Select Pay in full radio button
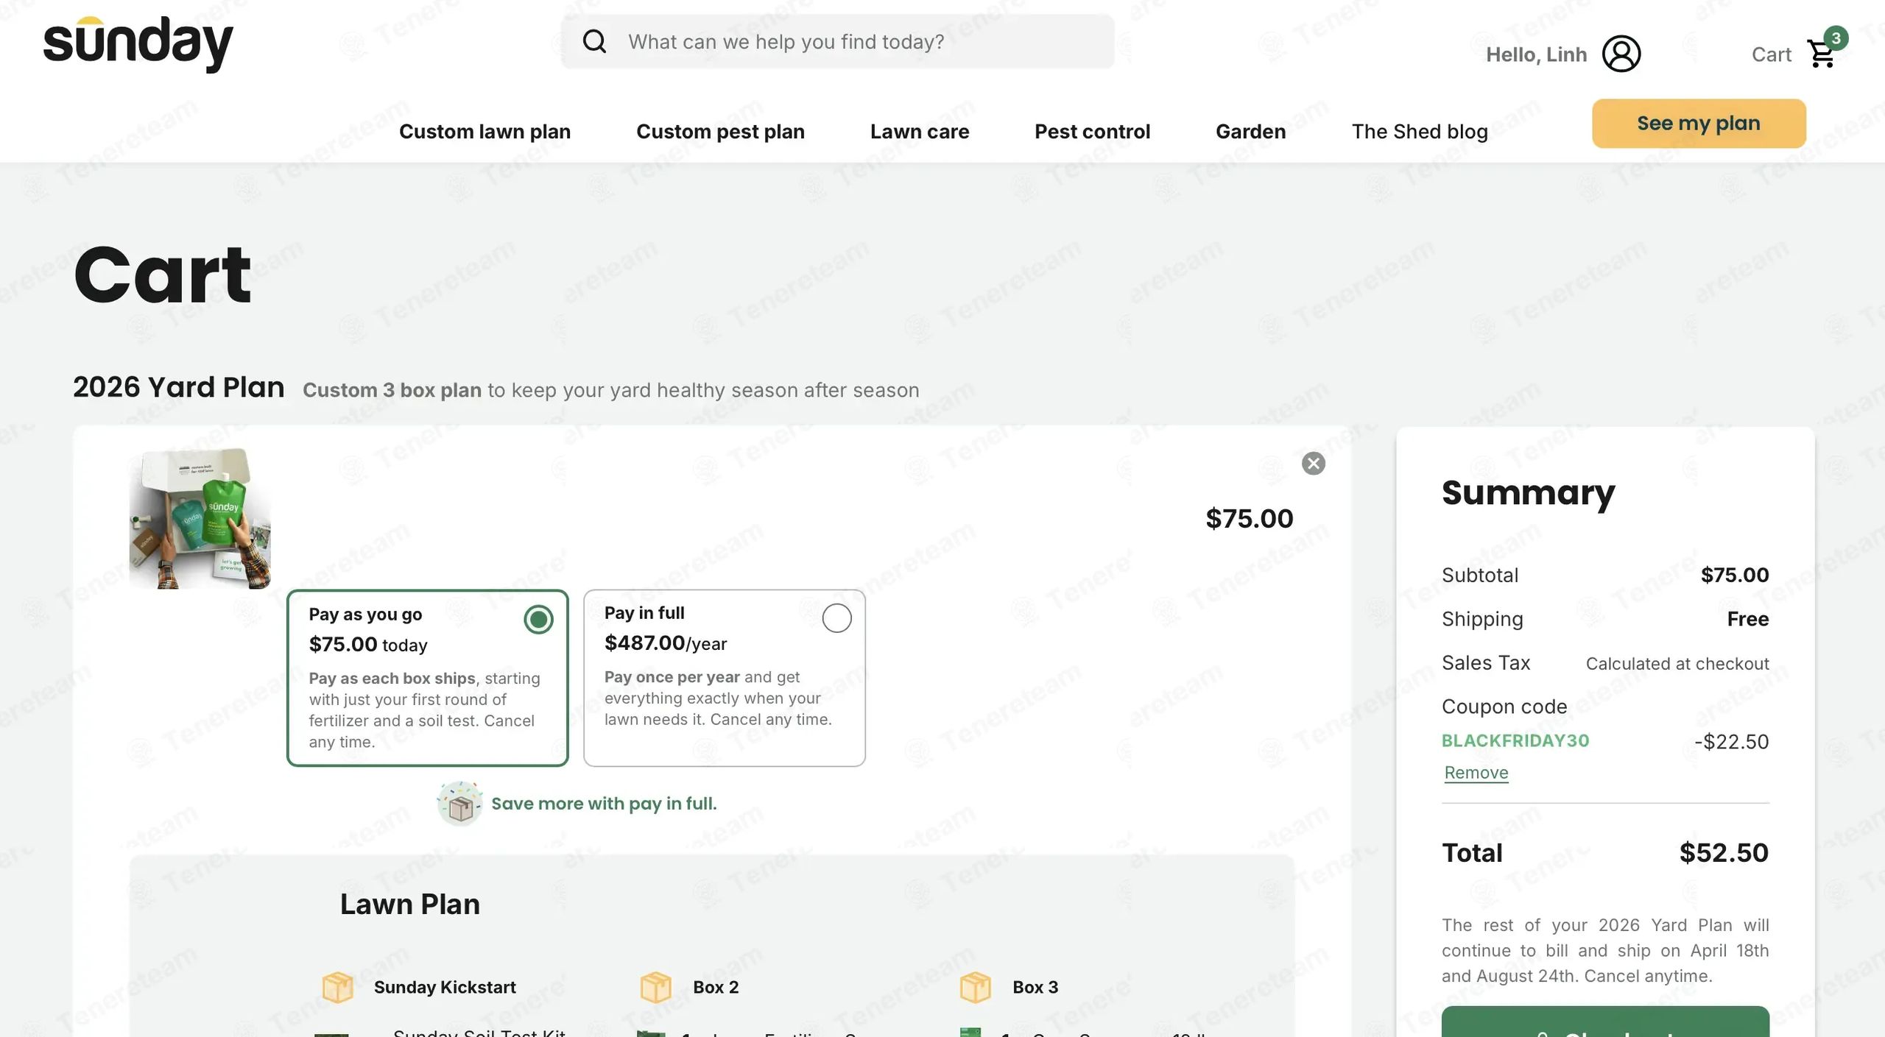This screenshot has width=1885, height=1037. tap(836, 618)
